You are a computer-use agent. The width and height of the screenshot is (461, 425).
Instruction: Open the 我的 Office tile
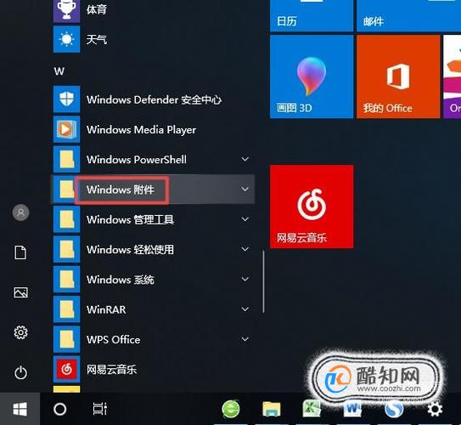click(398, 76)
